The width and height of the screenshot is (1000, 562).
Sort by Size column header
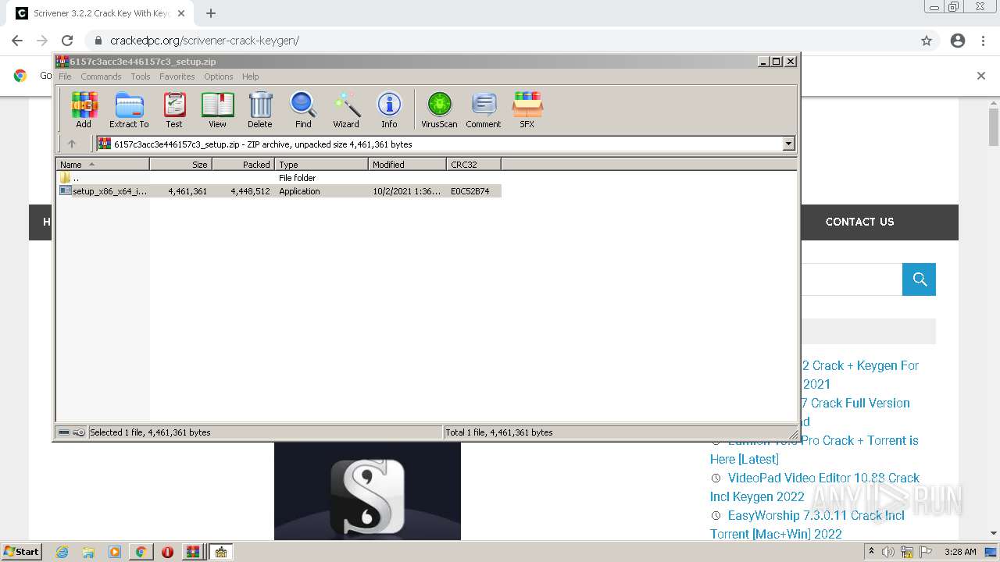coord(180,165)
